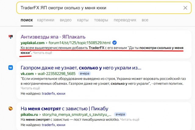Open the Газпром даже не узнает result
The height and width of the screenshot is (130, 195).
(x=81, y=68)
